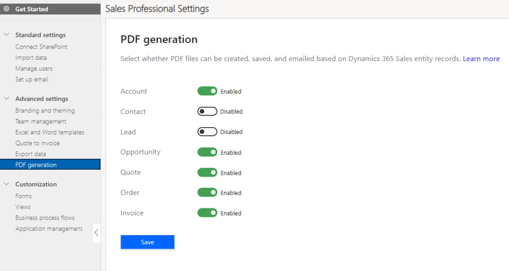Viewport: 509px width, 271px height.
Task: Go to Business process flows
Action: coord(45,218)
